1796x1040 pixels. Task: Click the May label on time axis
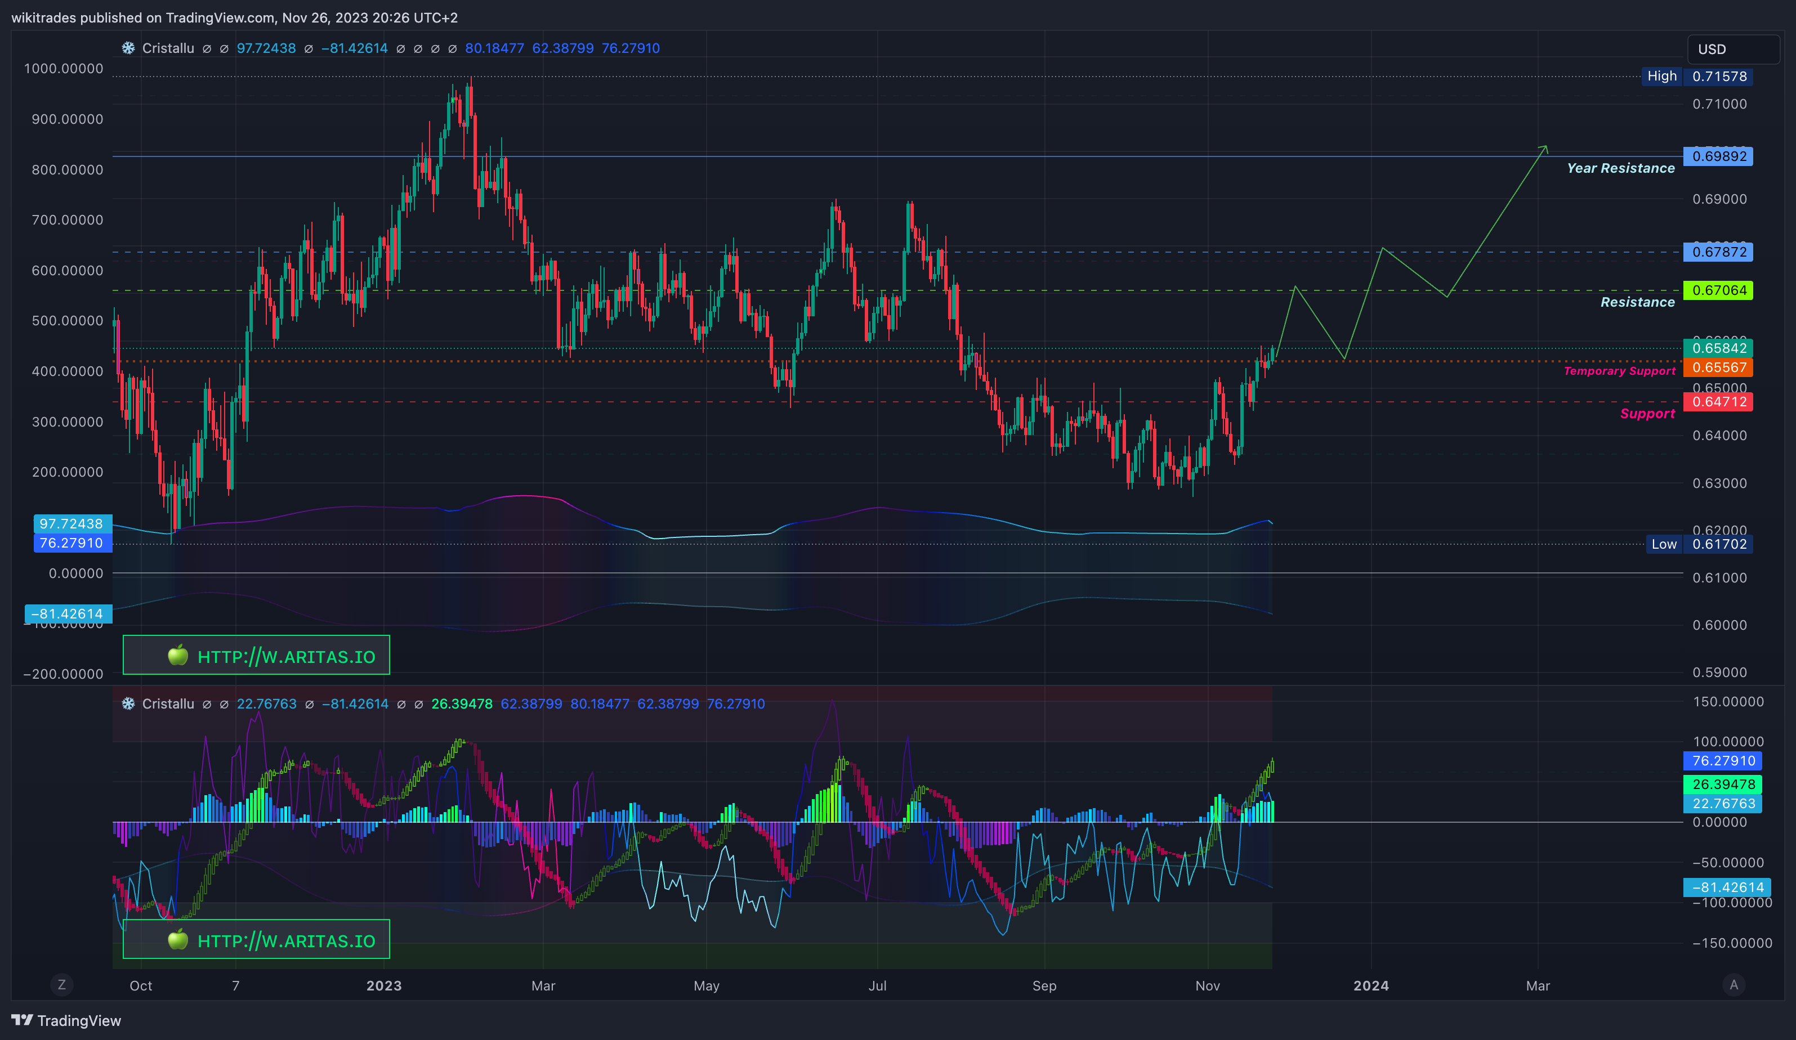(706, 986)
